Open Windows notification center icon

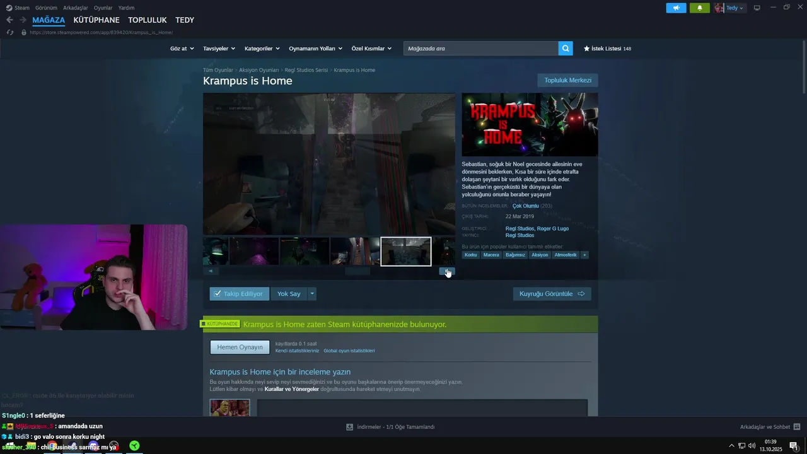click(793, 446)
